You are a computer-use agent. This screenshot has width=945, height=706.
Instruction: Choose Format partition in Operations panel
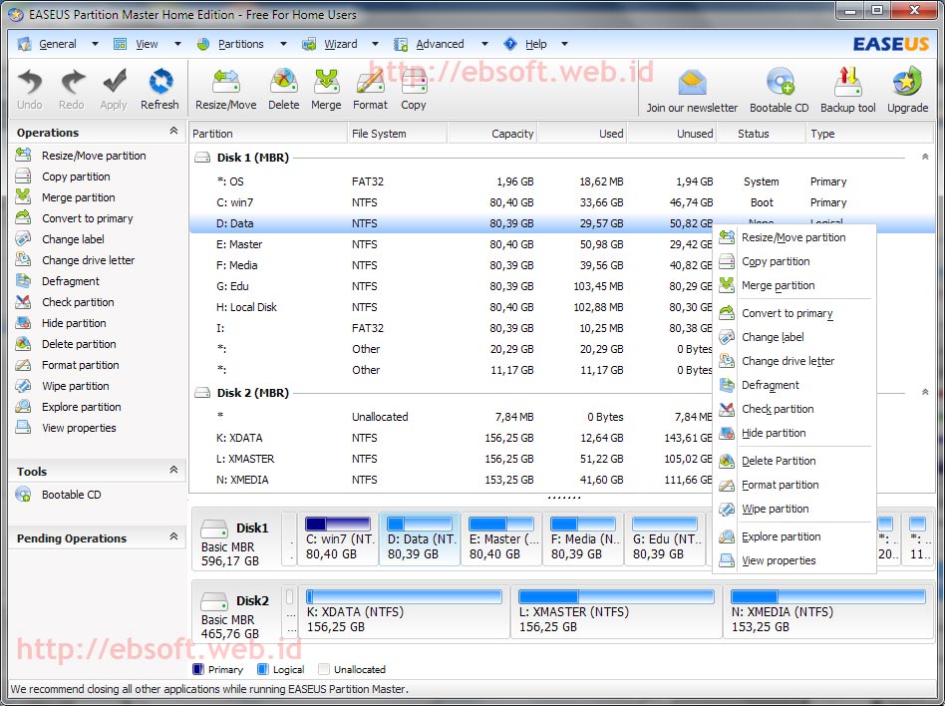click(67, 365)
